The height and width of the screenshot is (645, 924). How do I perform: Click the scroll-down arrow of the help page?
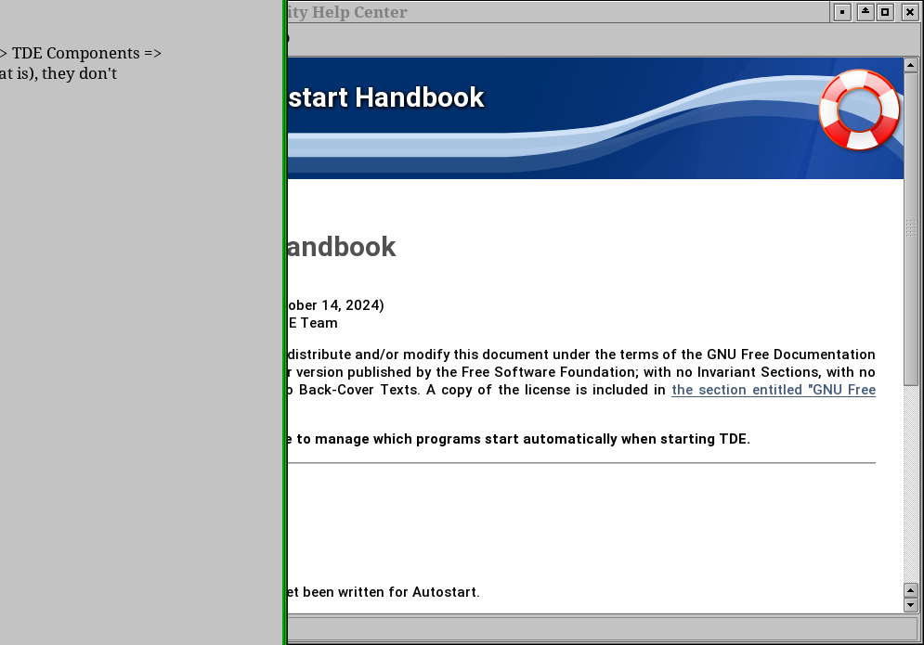click(910, 604)
